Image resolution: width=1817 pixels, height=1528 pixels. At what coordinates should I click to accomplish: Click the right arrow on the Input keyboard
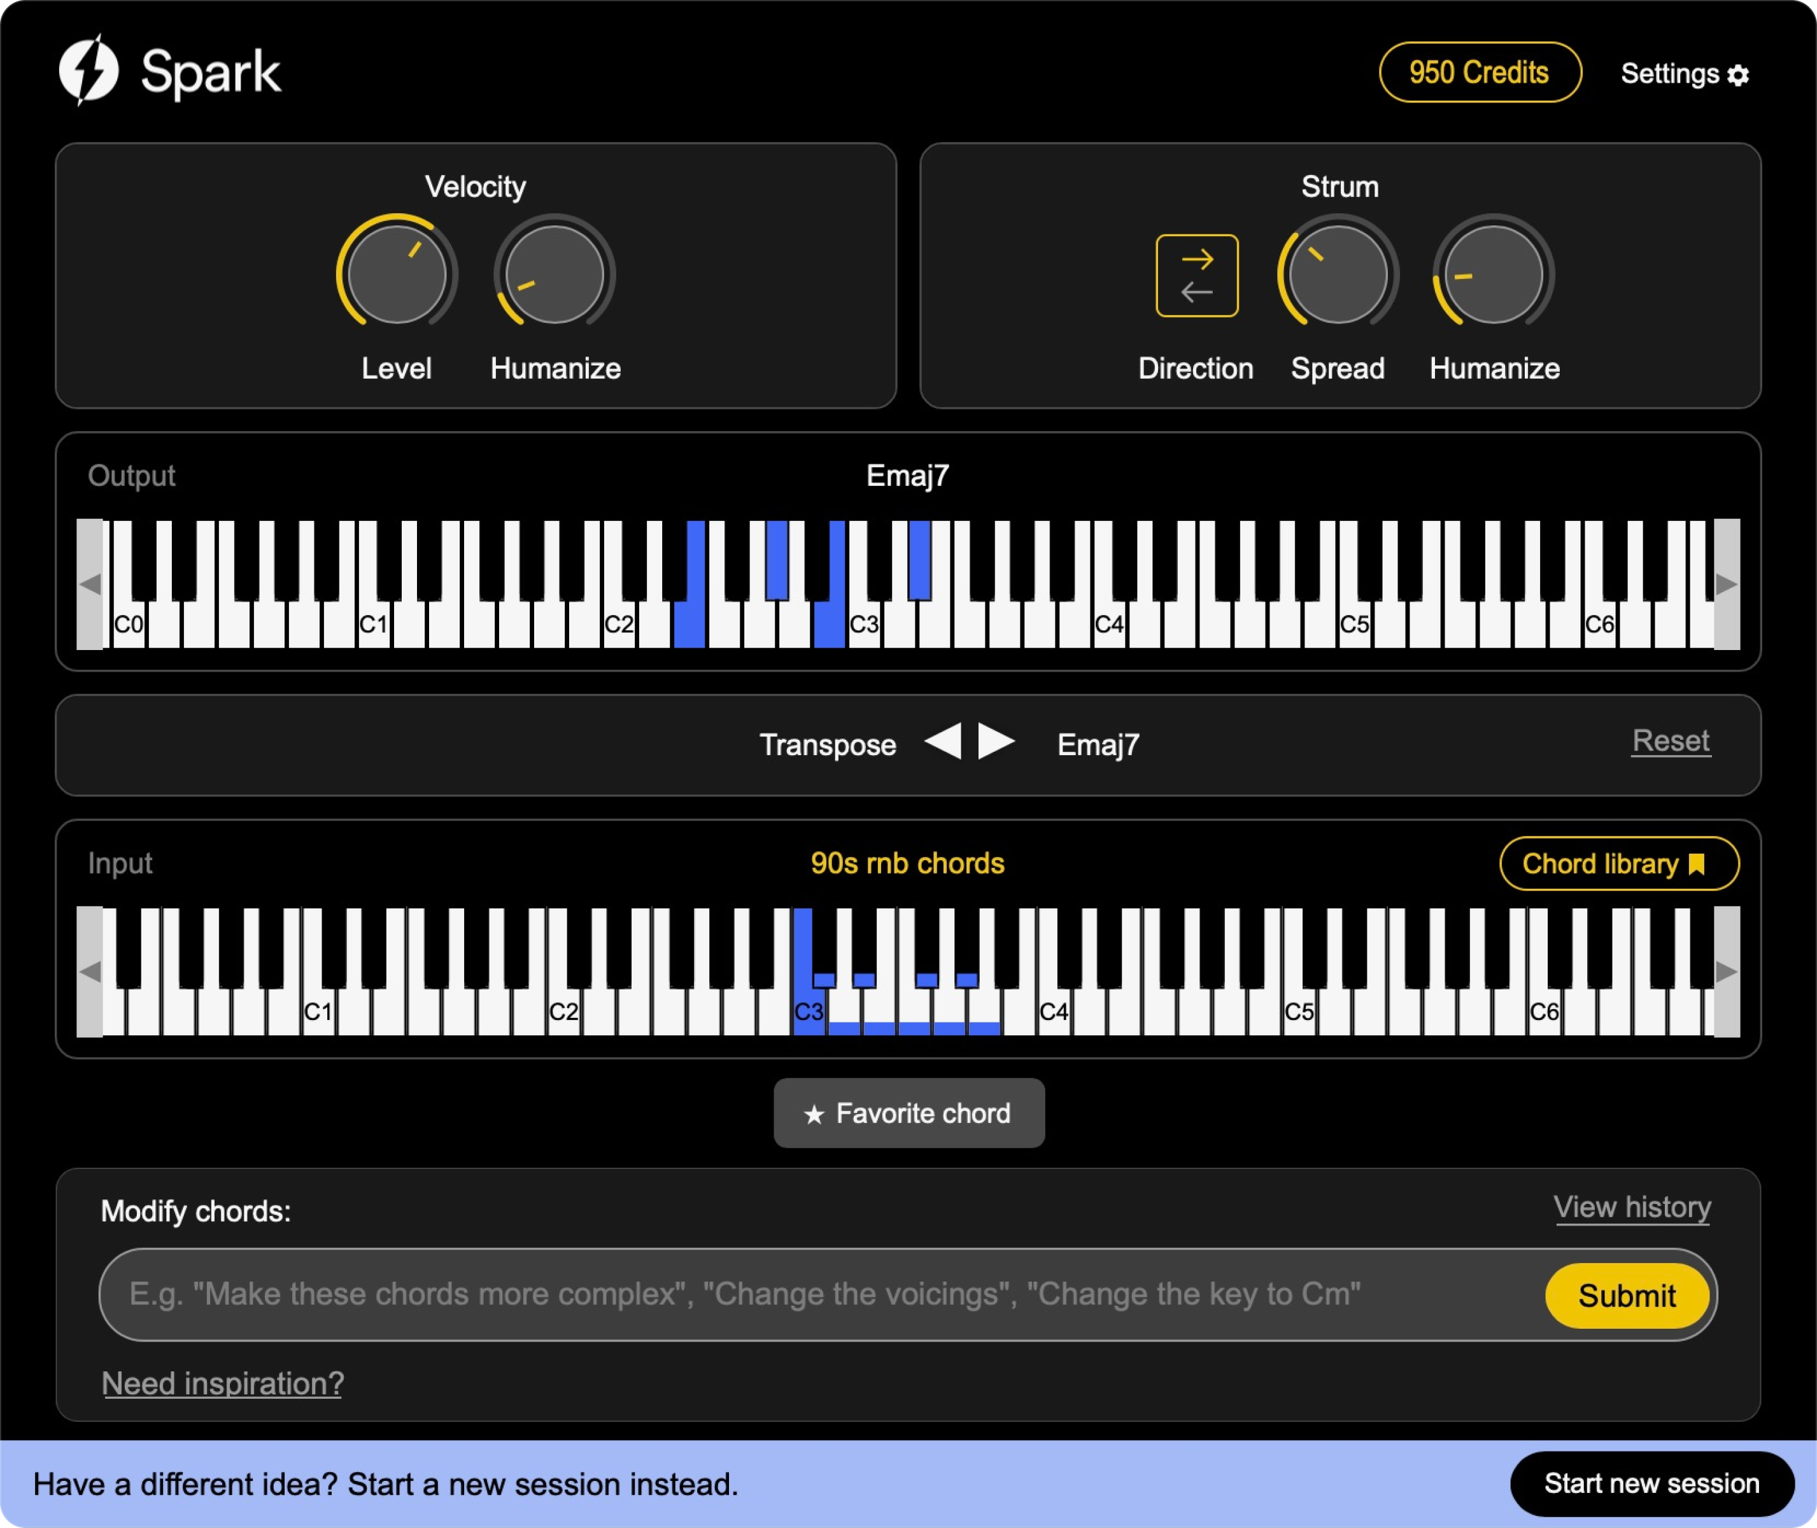coord(1726,971)
